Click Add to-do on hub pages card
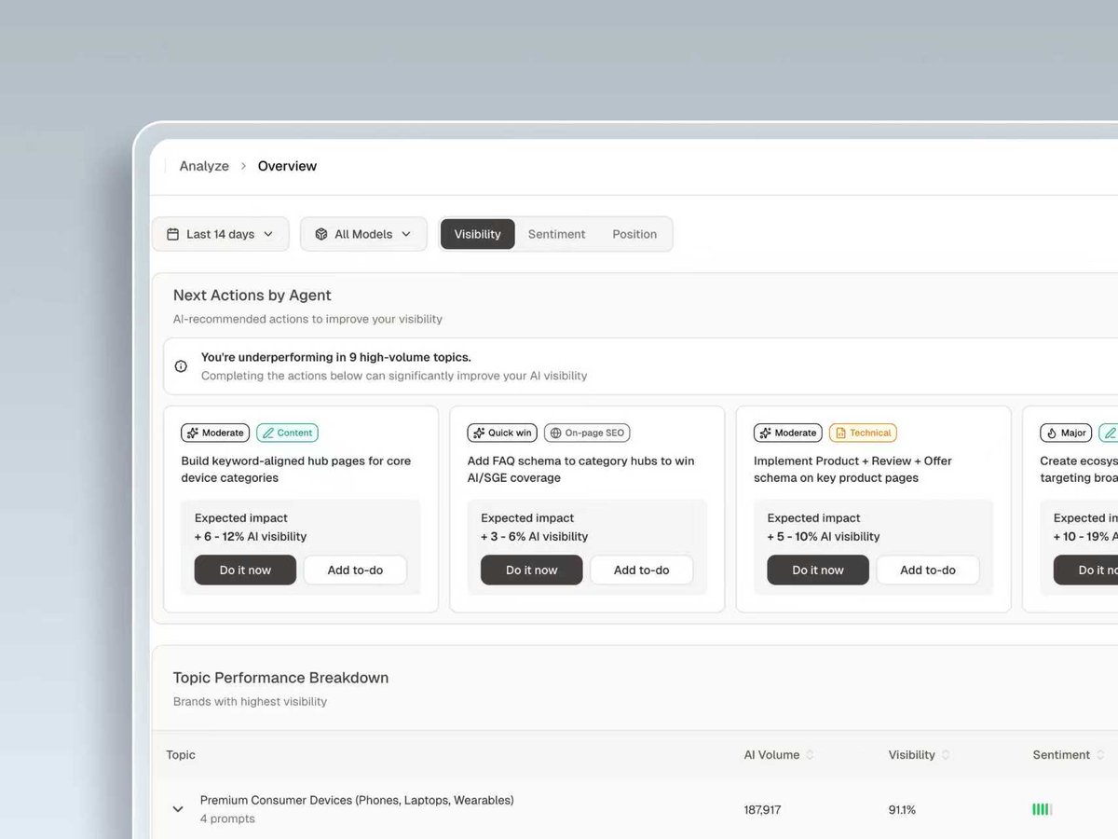Image resolution: width=1118 pixels, height=839 pixels. [355, 570]
